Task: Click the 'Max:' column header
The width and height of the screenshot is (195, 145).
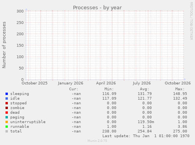Action: (x=180, y=89)
